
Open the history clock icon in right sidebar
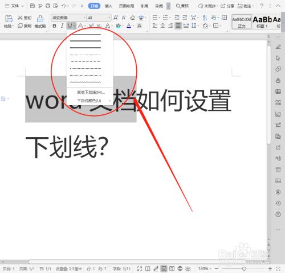tap(278, 203)
